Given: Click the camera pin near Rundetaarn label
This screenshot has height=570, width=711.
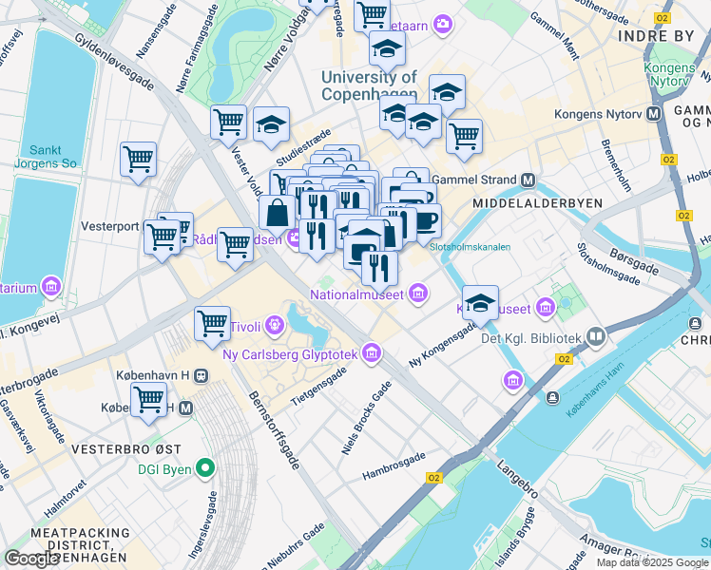Looking at the screenshot, I should pyautogui.click(x=443, y=23).
